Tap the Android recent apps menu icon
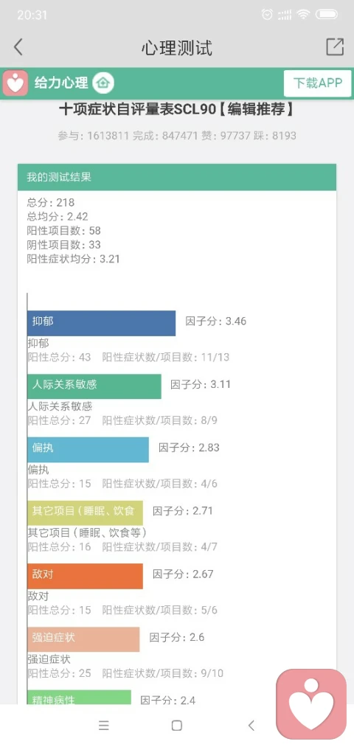The image size is (354, 747). tap(104, 726)
